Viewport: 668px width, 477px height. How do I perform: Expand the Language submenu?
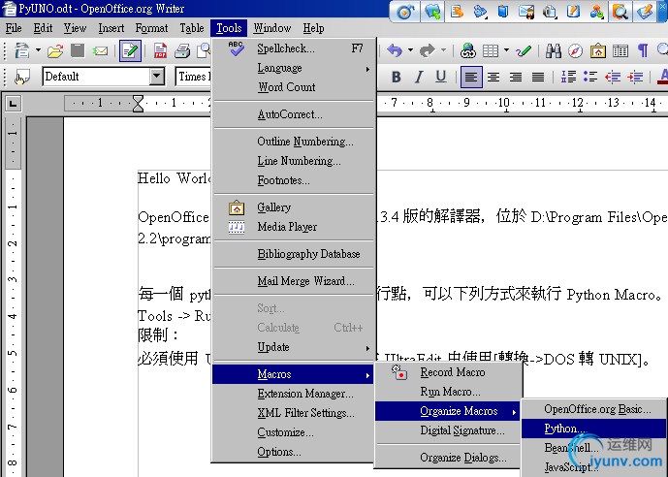pyautogui.click(x=294, y=68)
